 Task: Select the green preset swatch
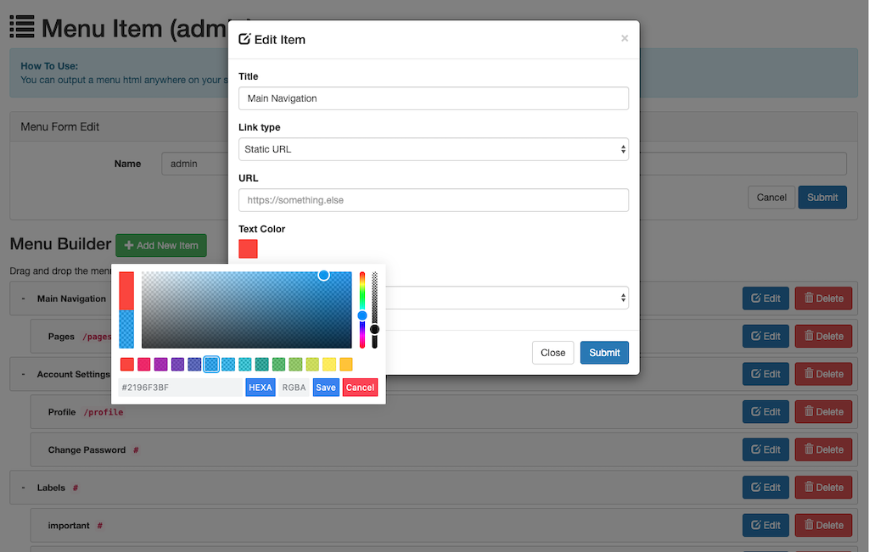point(278,365)
